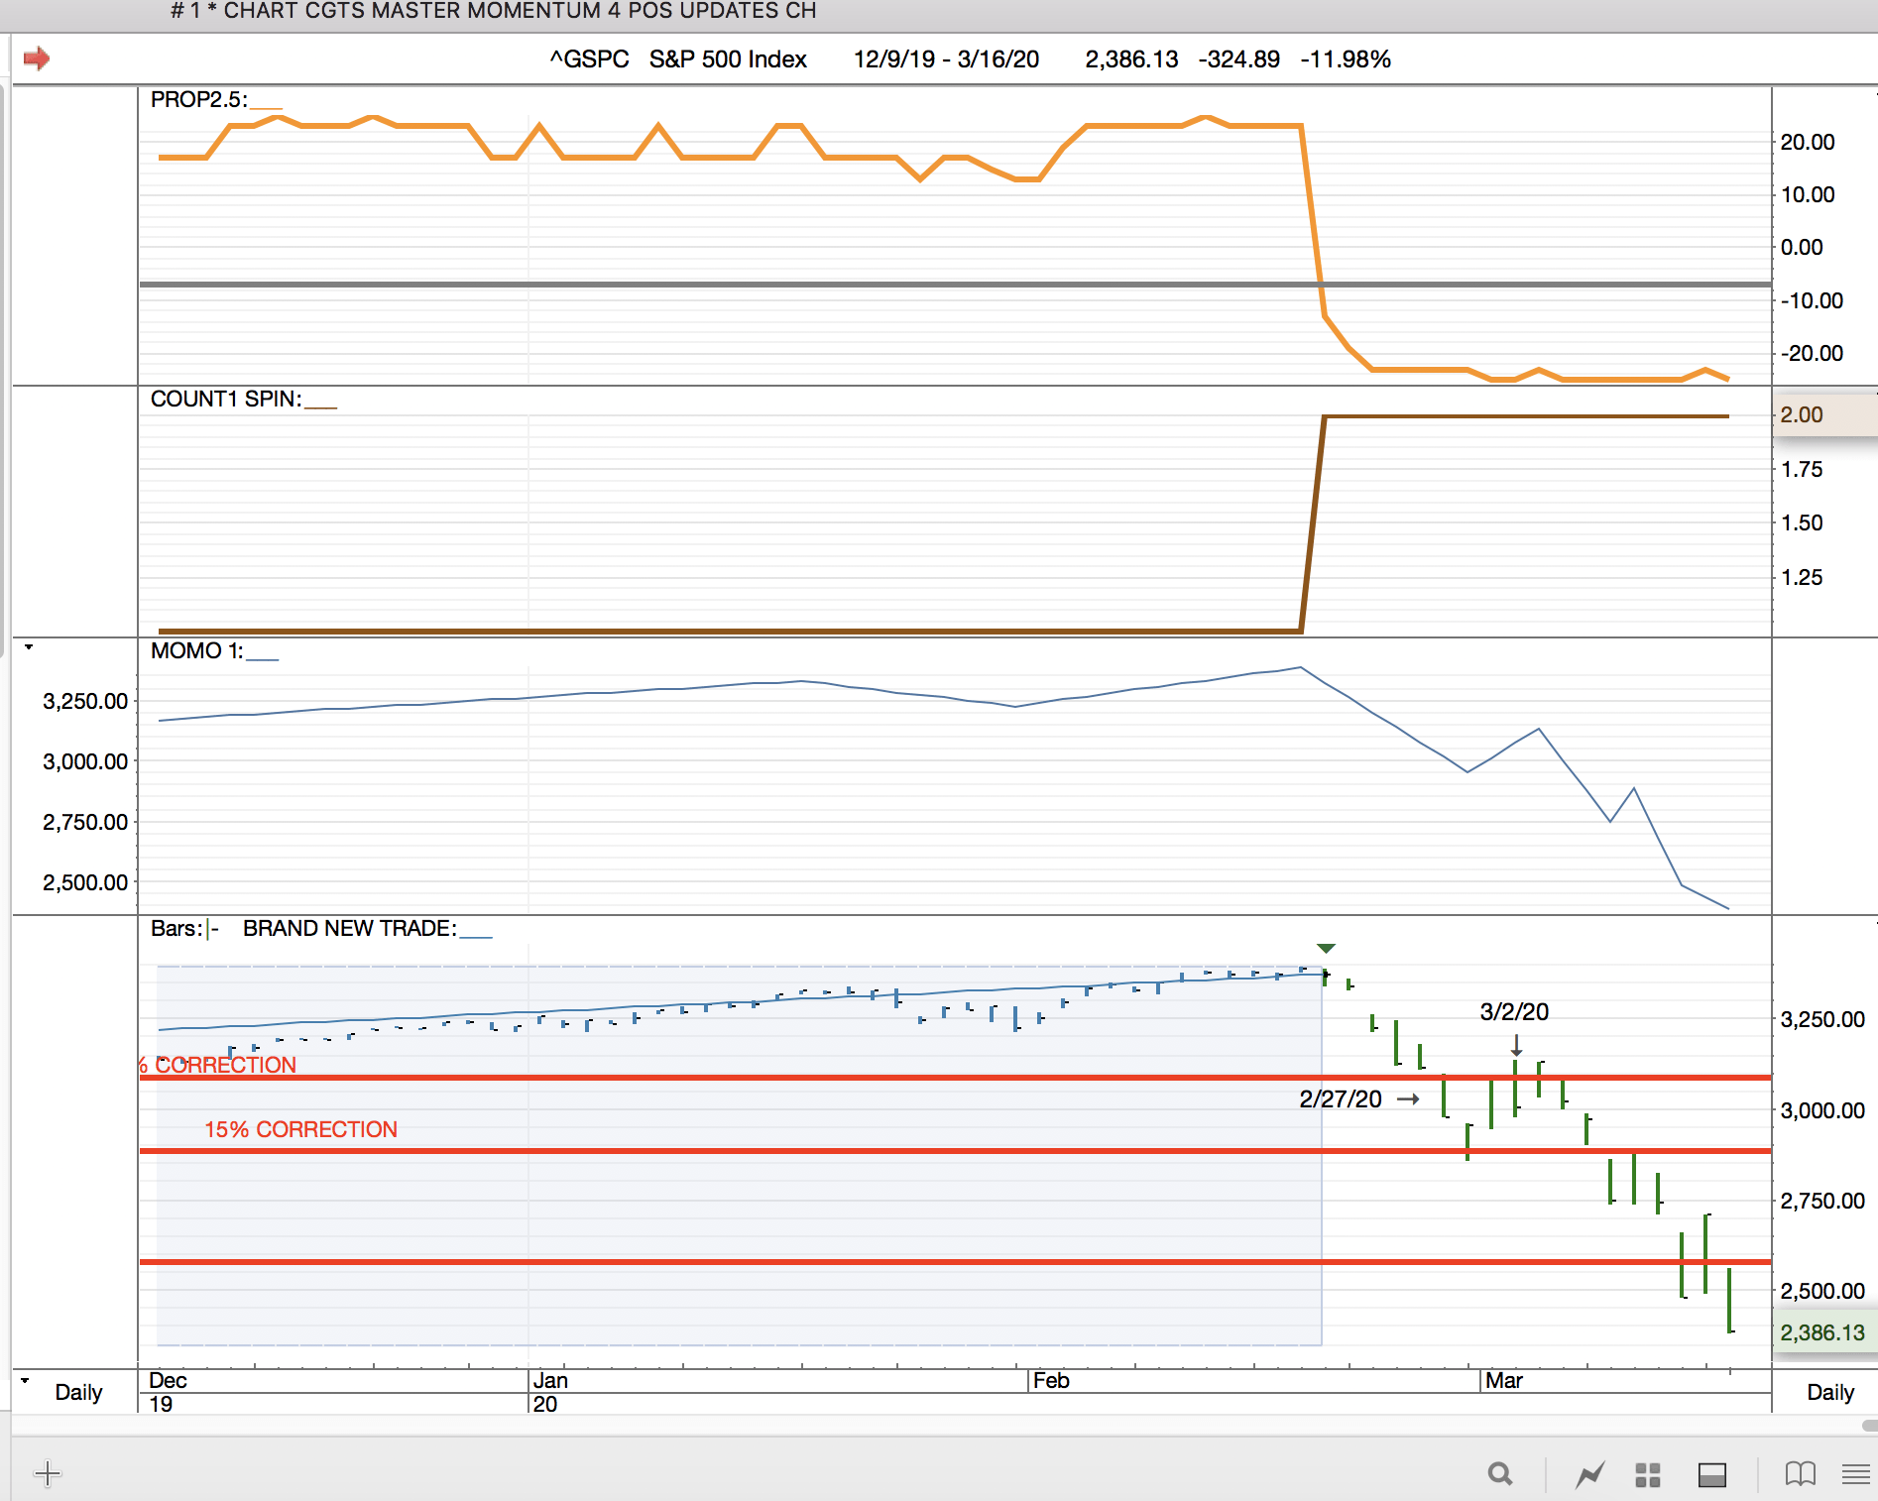
Task: Open the magnifier search tool
Action: 1500,1474
